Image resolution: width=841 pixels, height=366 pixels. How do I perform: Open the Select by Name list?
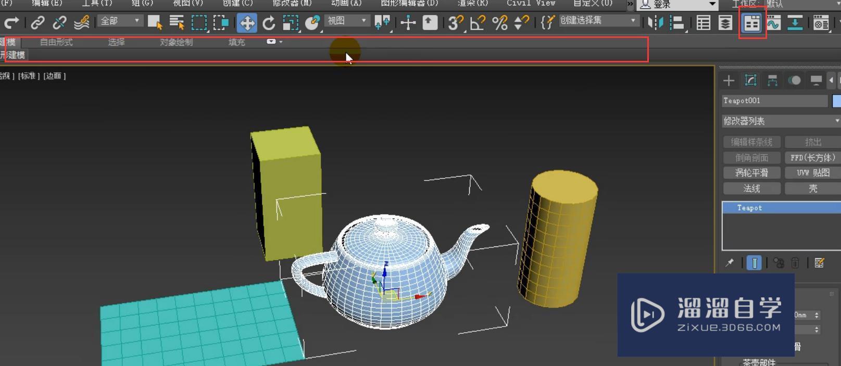point(177,22)
